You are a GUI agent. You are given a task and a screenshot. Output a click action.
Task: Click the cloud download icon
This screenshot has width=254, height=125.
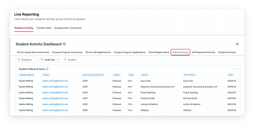click(x=237, y=44)
